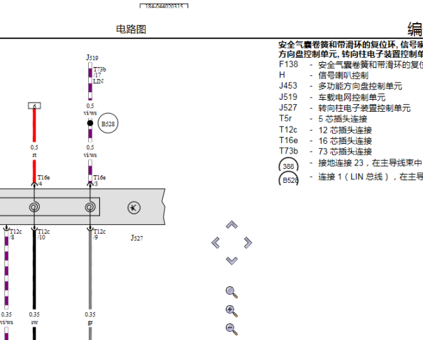This screenshot has width=423, height=340.
Task: Select the T16e /4 connector label
Action: [43, 181]
